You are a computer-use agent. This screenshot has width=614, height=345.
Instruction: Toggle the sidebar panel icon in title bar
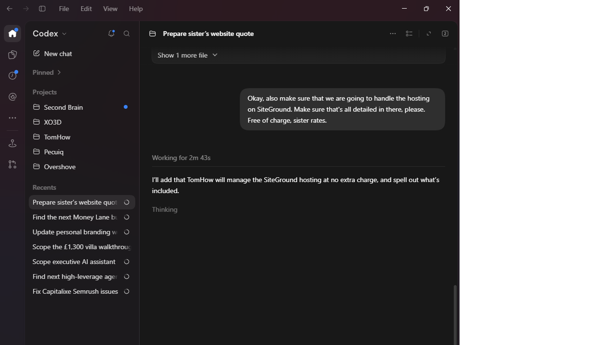[x=42, y=9]
